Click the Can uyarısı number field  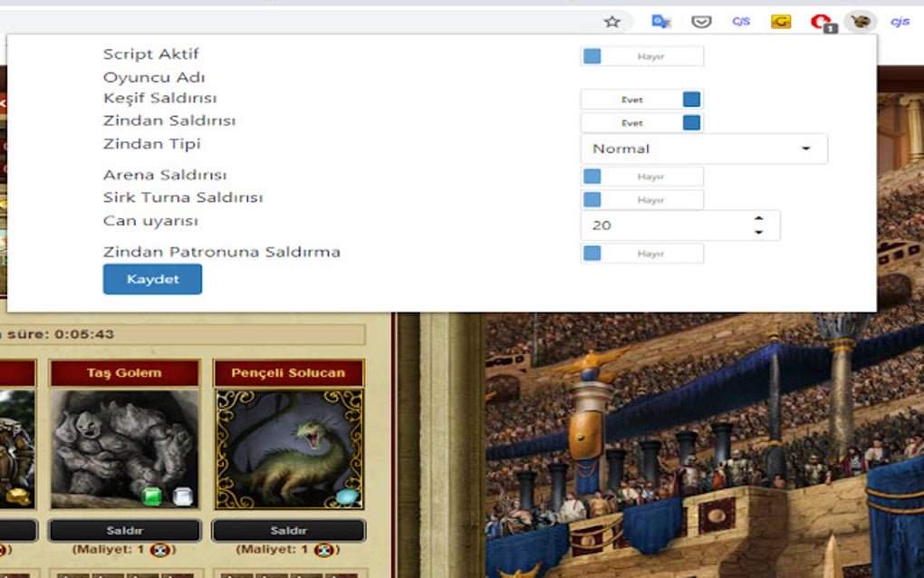680,225
